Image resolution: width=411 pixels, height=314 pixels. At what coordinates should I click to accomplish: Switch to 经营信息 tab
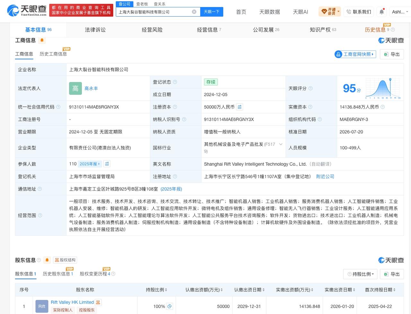click(x=209, y=30)
